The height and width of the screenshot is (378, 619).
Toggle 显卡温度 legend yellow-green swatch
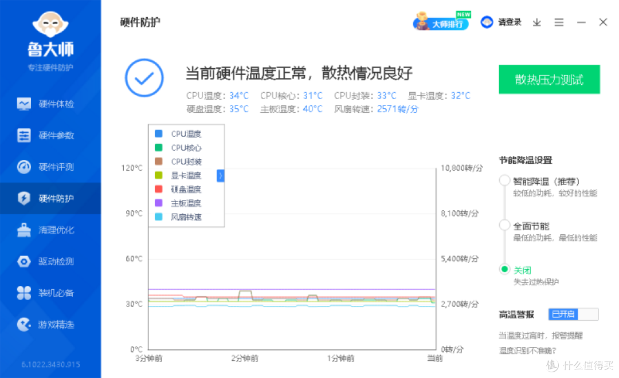coord(159,175)
